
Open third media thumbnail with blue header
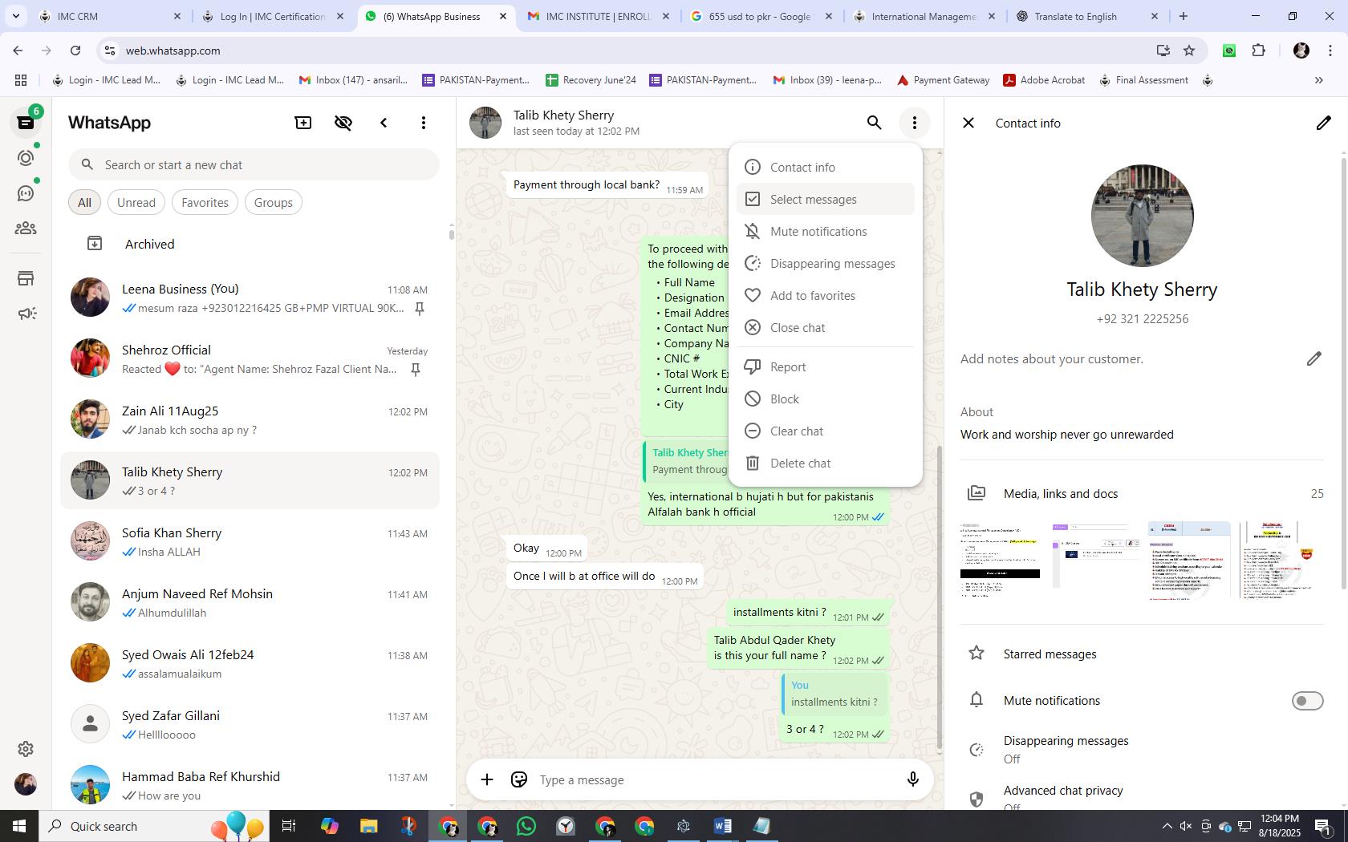click(x=1188, y=560)
